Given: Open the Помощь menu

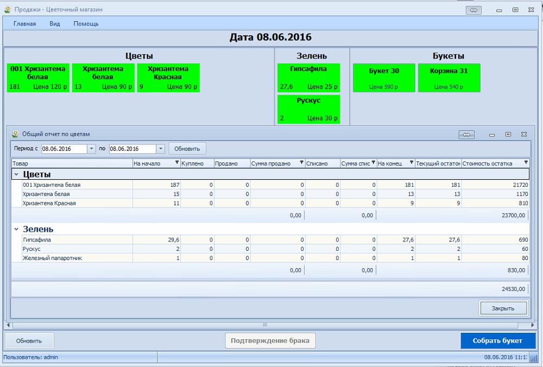Looking at the screenshot, I should coord(86,23).
